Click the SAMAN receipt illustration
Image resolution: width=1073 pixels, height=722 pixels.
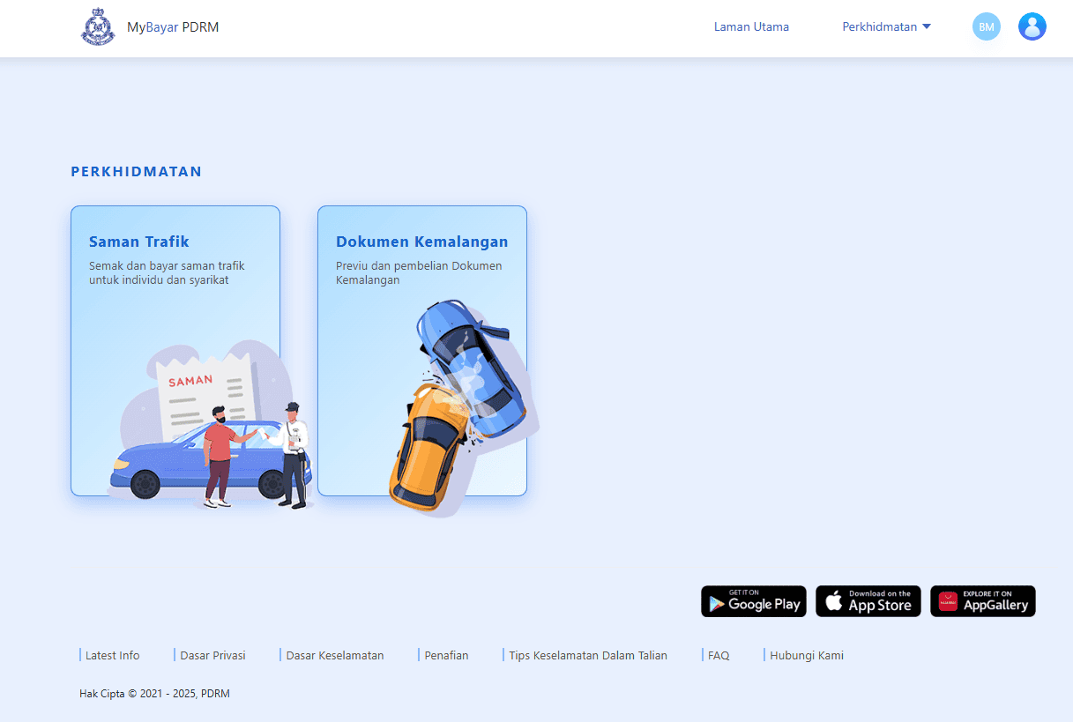[205, 386]
